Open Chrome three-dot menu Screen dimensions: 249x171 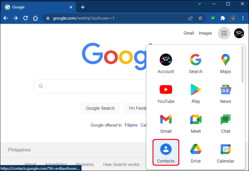(243, 18)
